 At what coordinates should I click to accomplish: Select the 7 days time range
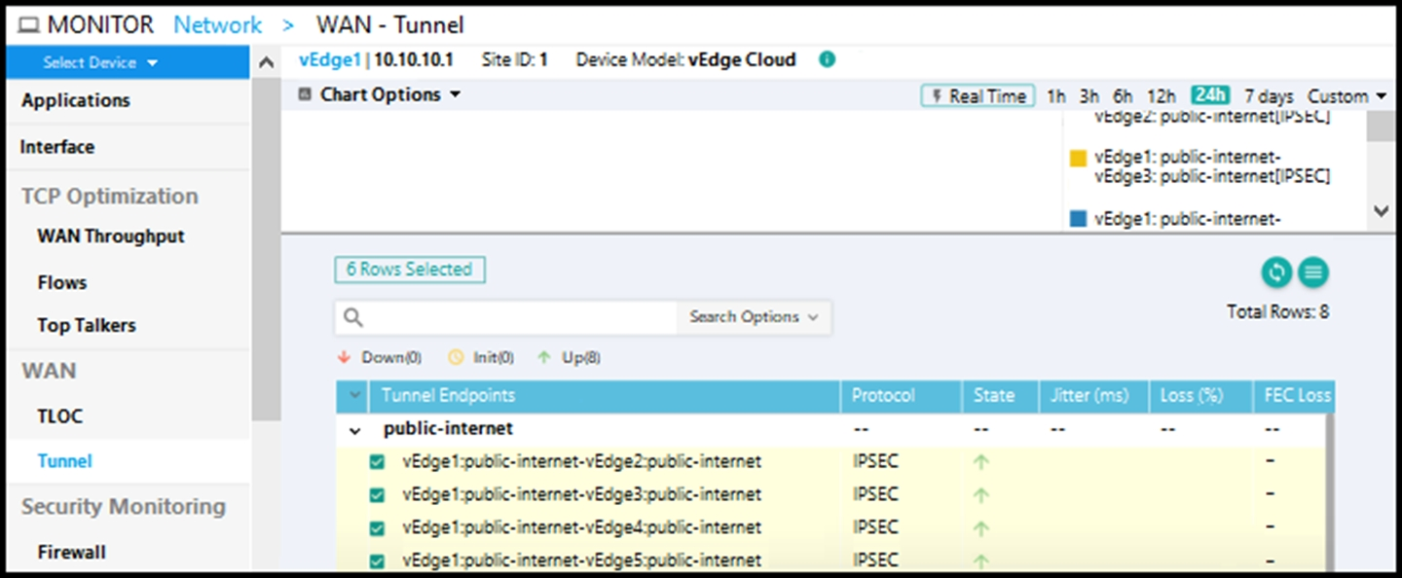(1269, 95)
